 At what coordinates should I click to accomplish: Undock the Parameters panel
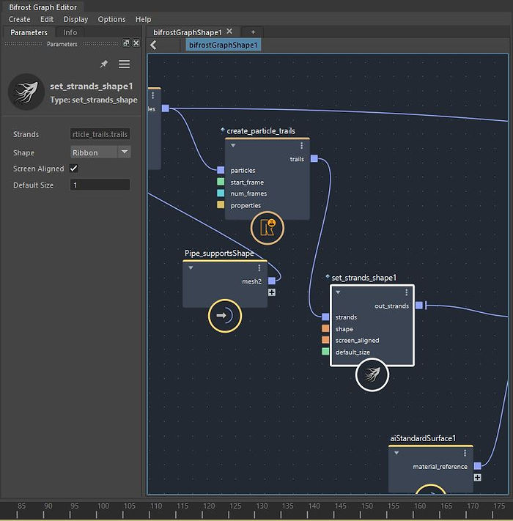tap(126, 43)
